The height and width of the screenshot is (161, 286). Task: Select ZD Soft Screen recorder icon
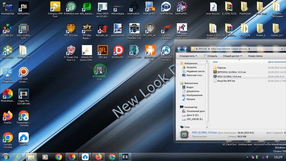coord(24,75)
